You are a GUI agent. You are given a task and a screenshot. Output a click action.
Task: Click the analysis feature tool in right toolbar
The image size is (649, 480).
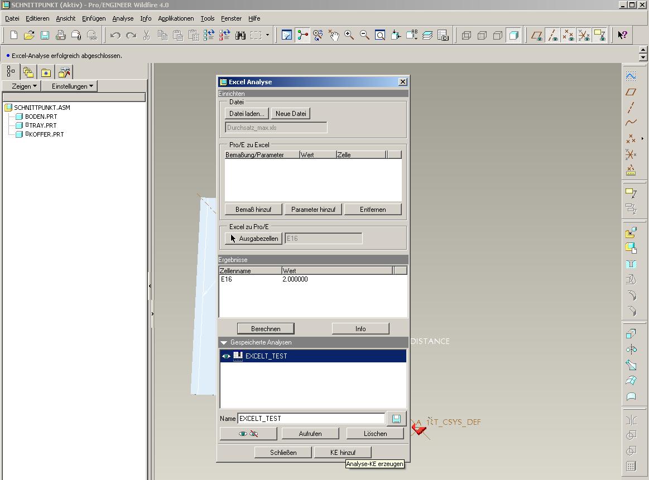click(x=631, y=169)
